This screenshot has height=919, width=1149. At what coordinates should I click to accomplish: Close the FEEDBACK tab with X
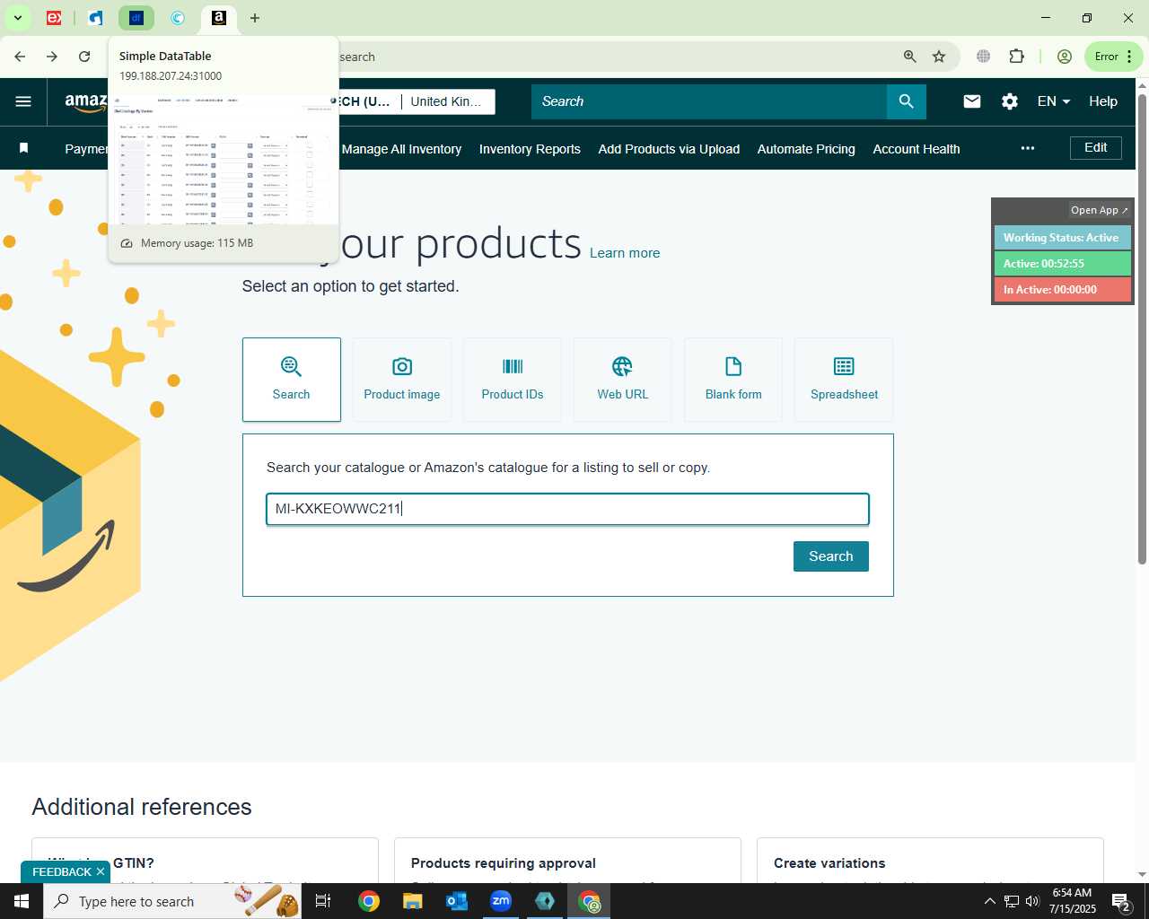click(101, 871)
